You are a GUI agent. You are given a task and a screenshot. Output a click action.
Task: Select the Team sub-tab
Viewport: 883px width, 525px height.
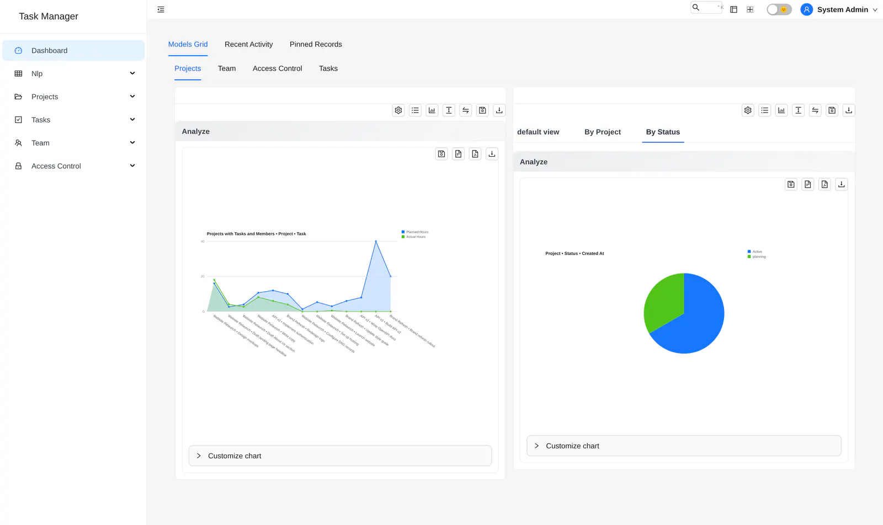pos(227,68)
